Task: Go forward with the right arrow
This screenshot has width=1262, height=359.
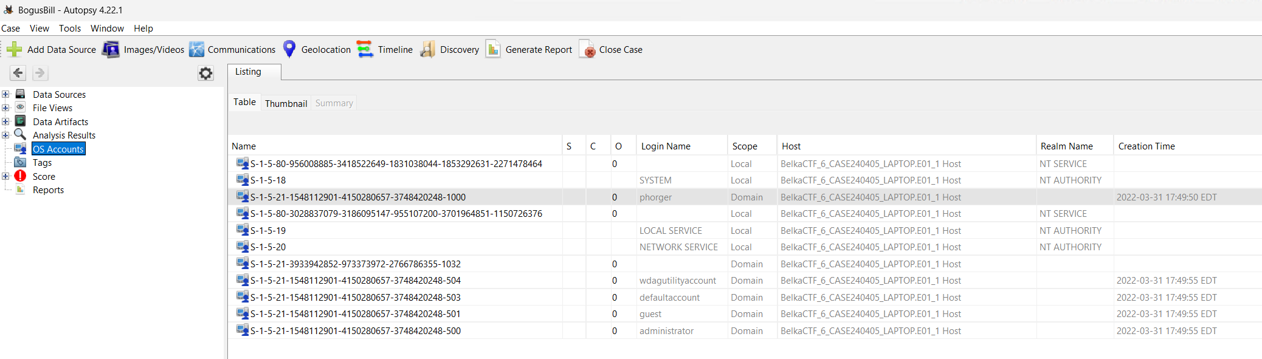Action: [40, 73]
